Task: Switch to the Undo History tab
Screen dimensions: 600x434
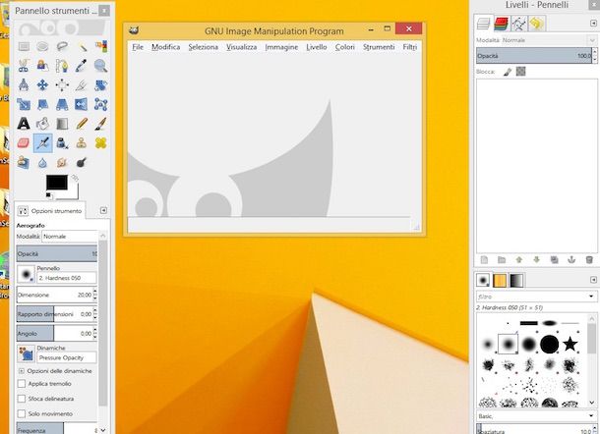Action: click(x=536, y=24)
